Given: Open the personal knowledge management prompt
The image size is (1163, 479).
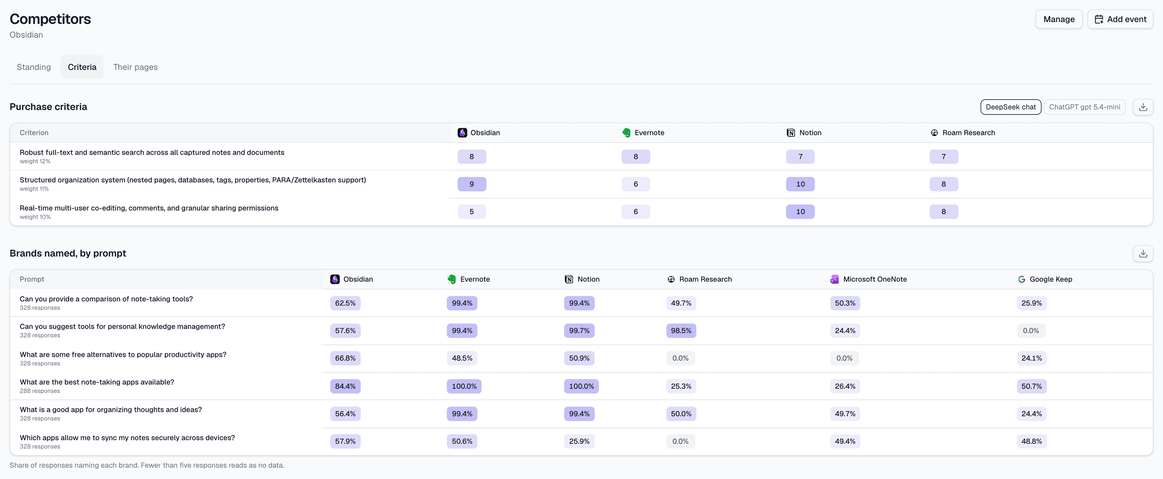Looking at the screenshot, I should pyautogui.click(x=122, y=326).
